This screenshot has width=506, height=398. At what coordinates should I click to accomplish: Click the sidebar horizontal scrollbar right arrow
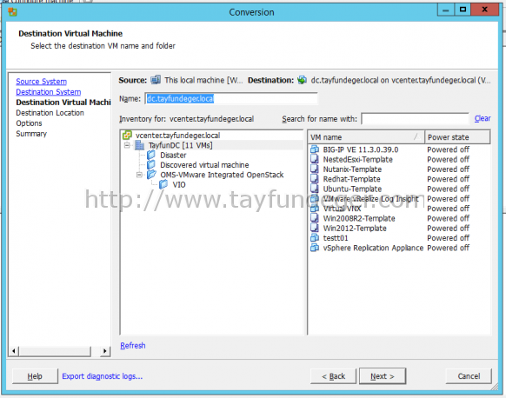[105, 351]
